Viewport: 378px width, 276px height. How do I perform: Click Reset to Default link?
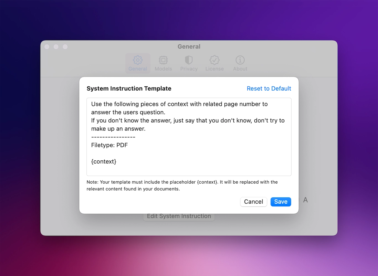click(x=269, y=89)
